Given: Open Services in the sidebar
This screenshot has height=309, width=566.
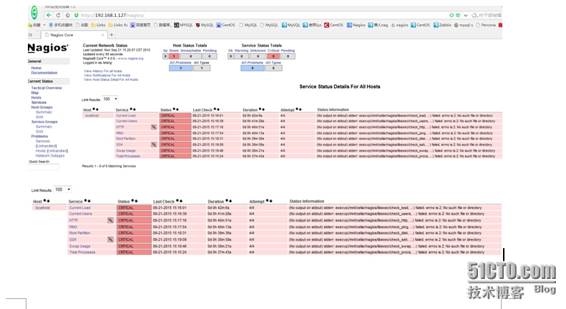Looking at the screenshot, I should point(39,102).
